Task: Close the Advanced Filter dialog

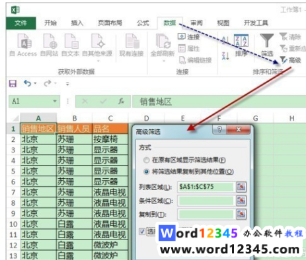Action: coord(239,129)
